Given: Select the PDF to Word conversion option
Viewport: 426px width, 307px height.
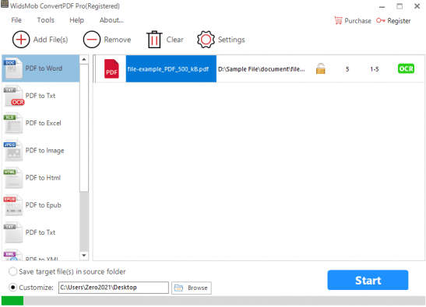Looking at the screenshot, I should (40, 68).
